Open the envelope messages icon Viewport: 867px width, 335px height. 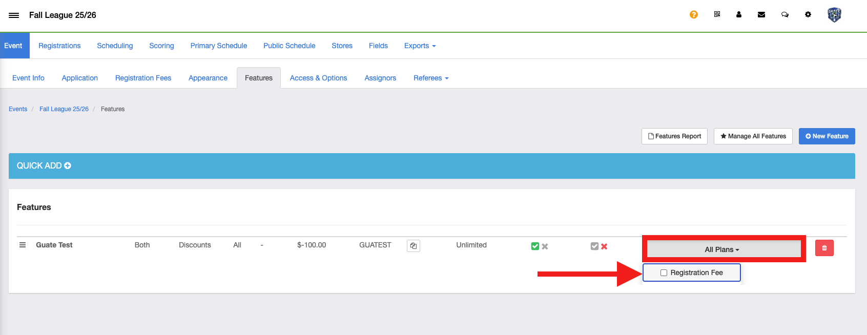pos(761,15)
